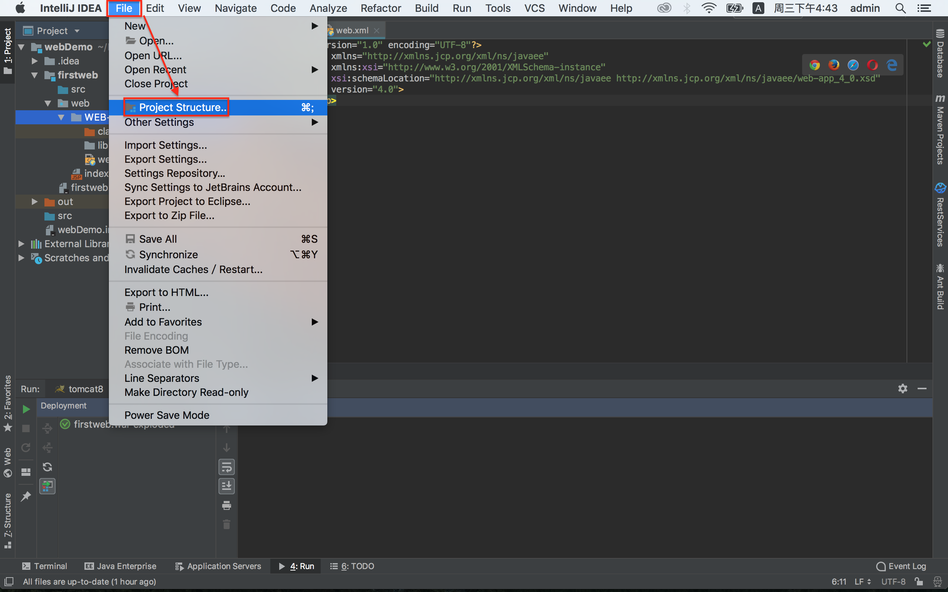Toggle scroll to end in console

coord(226,486)
